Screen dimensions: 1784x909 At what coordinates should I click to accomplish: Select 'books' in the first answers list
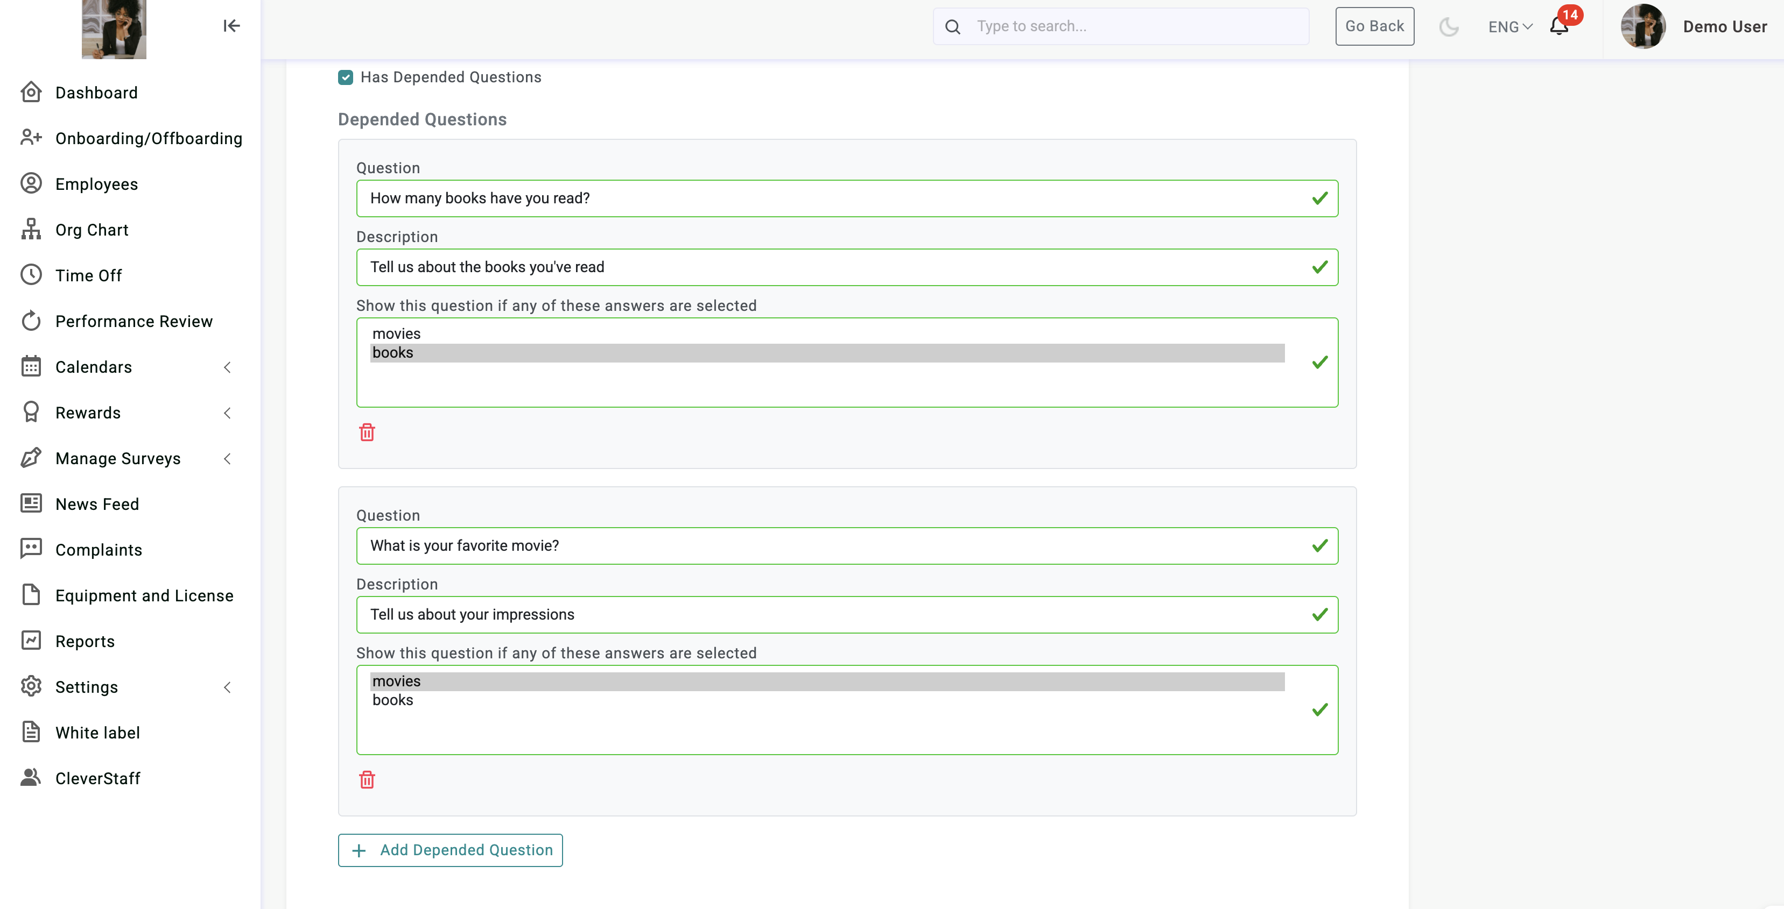827,353
